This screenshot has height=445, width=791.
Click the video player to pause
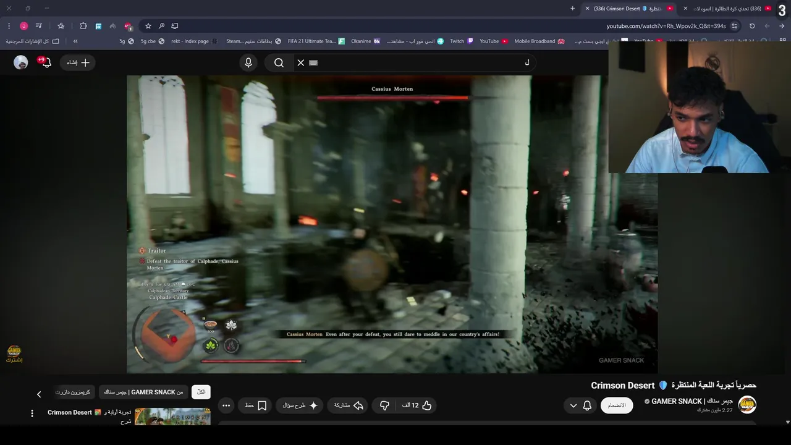(392, 224)
